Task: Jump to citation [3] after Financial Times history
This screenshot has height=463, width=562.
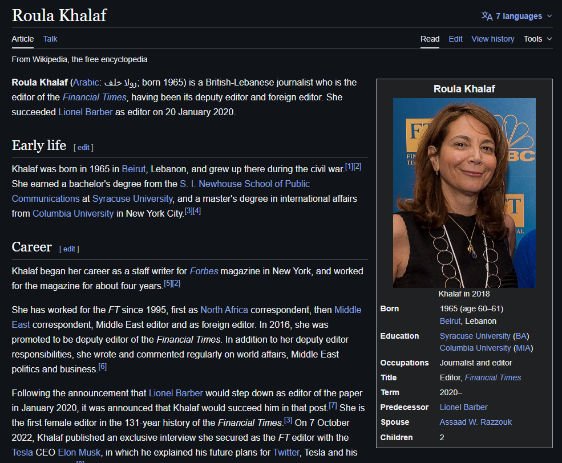Action: (x=288, y=420)
